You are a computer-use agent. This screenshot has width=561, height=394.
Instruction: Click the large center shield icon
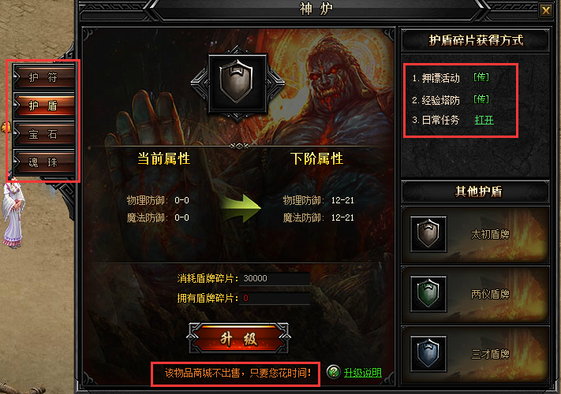point(237,83)
